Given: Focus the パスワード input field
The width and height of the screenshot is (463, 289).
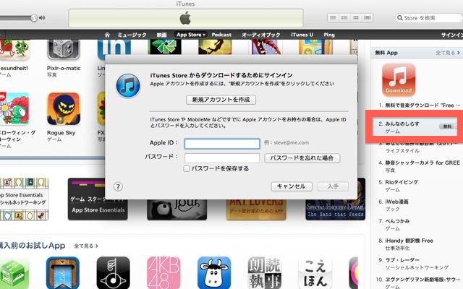Looking at the screenshot, I should point(222,158).
